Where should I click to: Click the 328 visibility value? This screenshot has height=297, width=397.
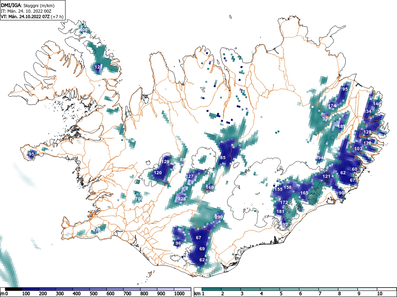pos(182,199)
